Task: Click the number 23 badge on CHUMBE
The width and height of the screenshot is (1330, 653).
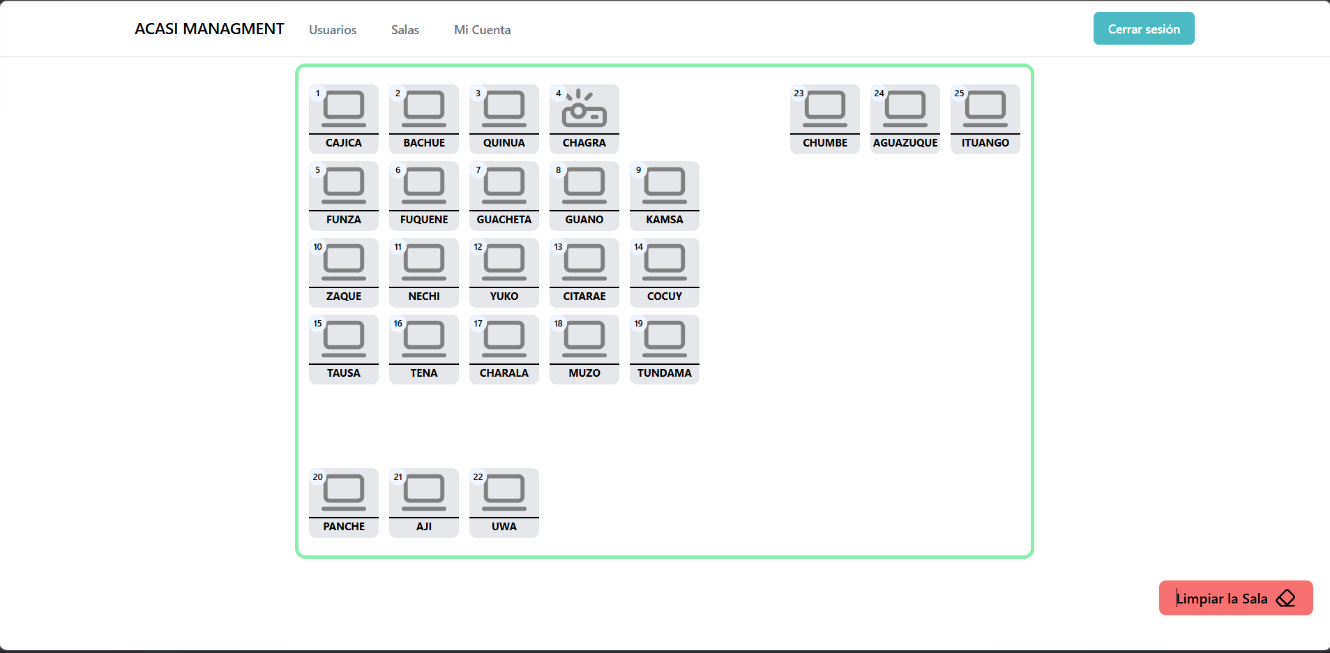Action: 799,93
